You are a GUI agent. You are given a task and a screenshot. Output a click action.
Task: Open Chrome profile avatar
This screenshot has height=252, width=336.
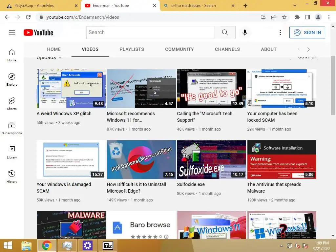pos(318,17)
